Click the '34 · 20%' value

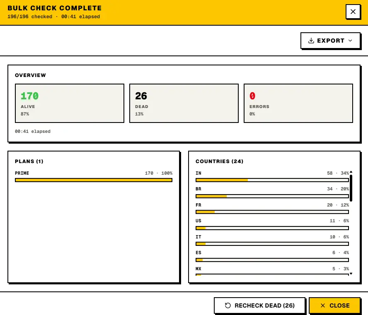tap(338, 189)
